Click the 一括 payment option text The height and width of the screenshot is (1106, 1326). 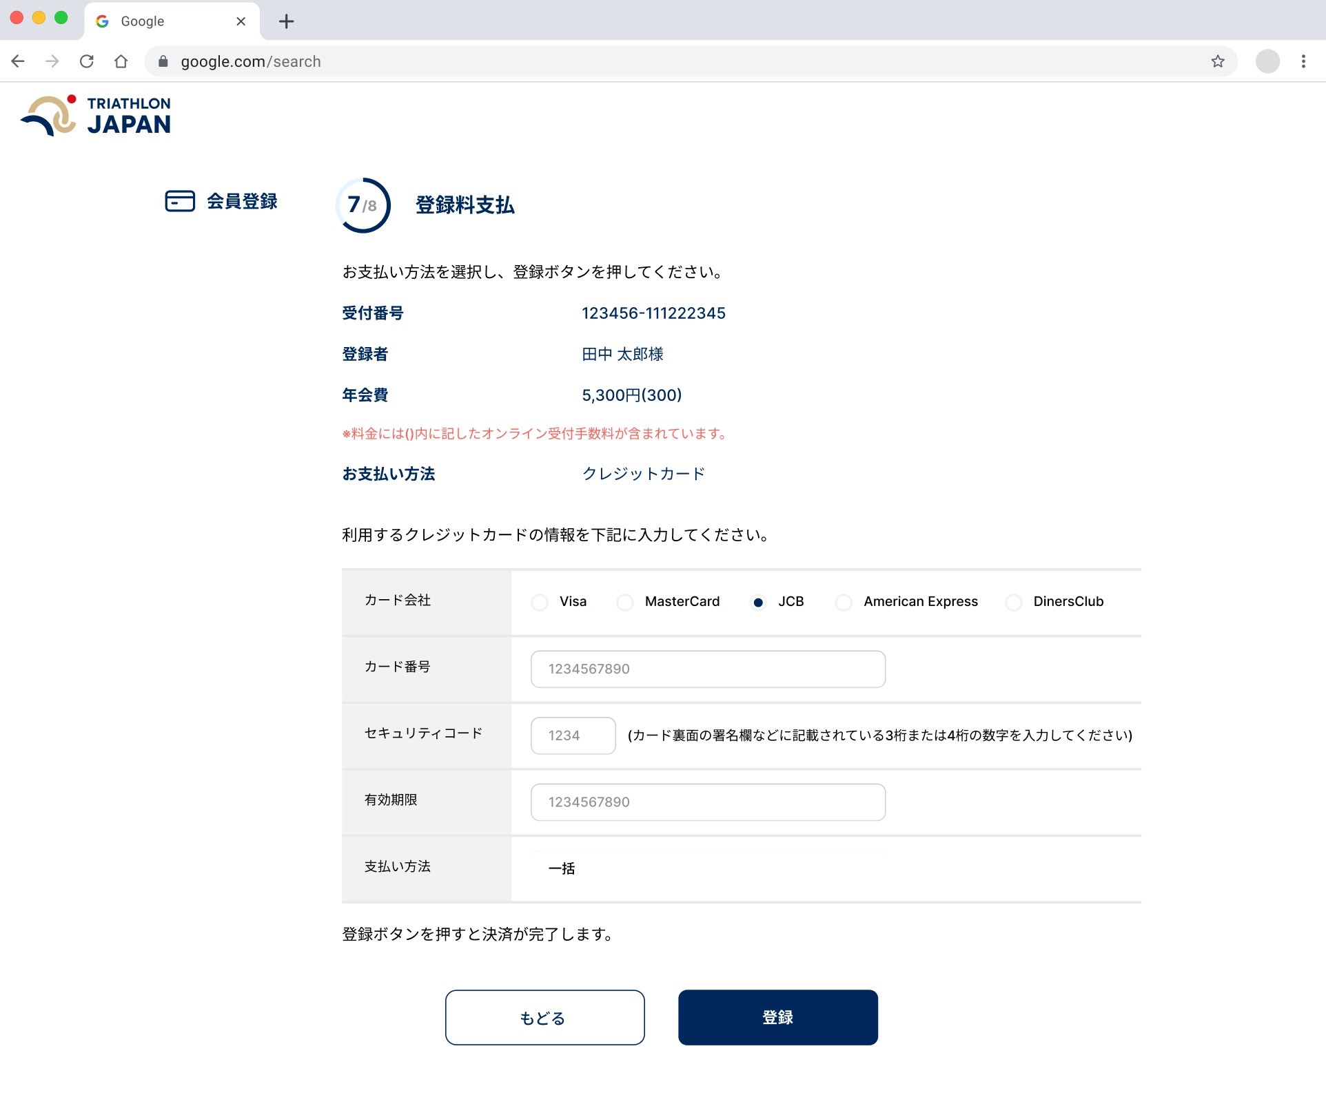click(x=561, y=868)
